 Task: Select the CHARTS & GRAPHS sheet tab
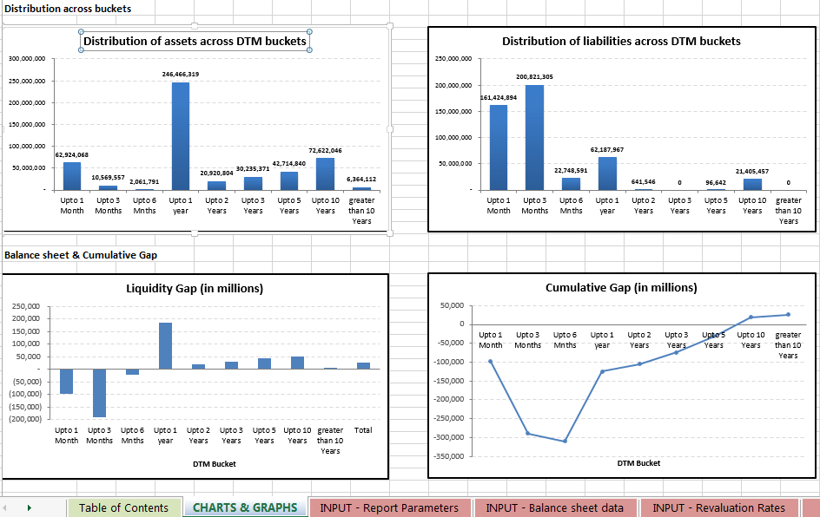tap(245, 507)
